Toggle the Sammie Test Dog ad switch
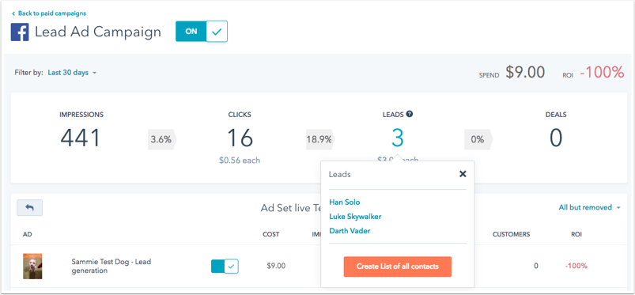The image size is (635, 295). [x=225, y=267]
